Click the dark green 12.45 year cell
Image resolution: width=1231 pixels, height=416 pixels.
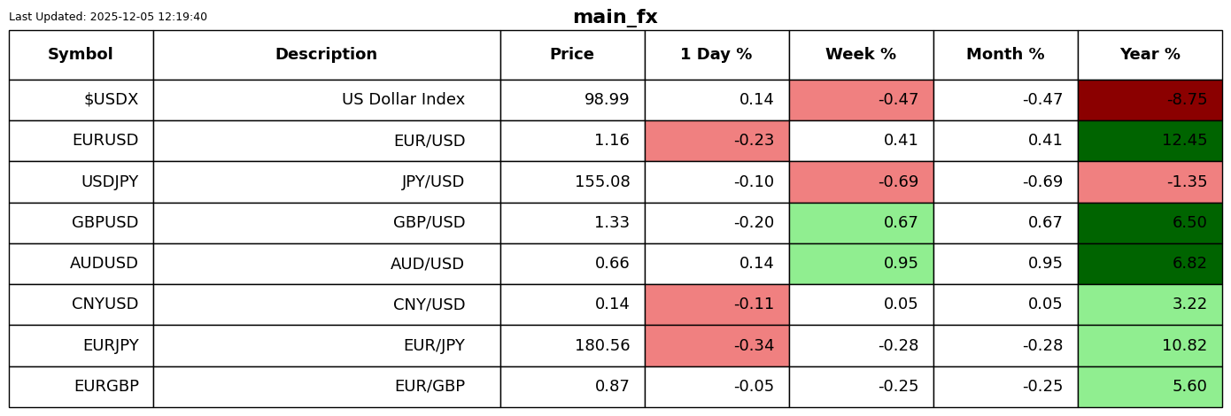pos(1150,141)
